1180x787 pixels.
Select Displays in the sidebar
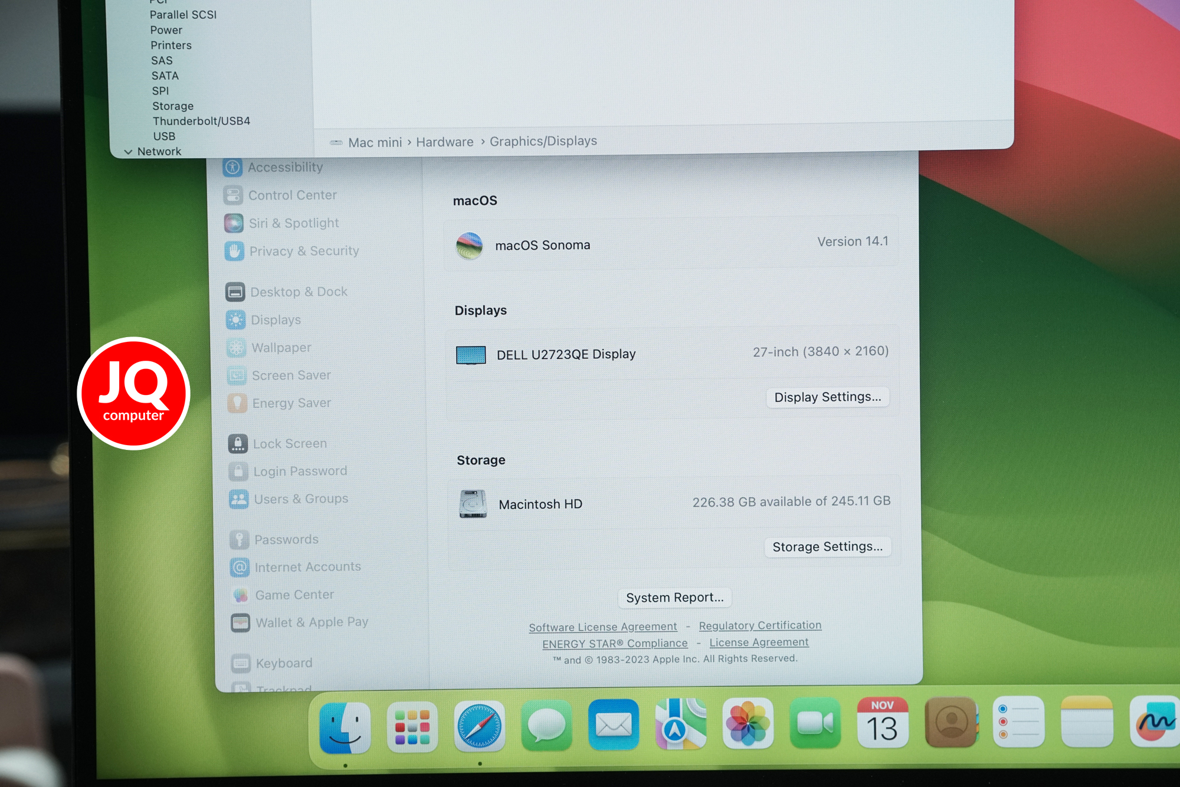[264, 320]
